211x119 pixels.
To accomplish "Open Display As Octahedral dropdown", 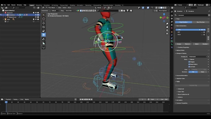I will point(198,57).
